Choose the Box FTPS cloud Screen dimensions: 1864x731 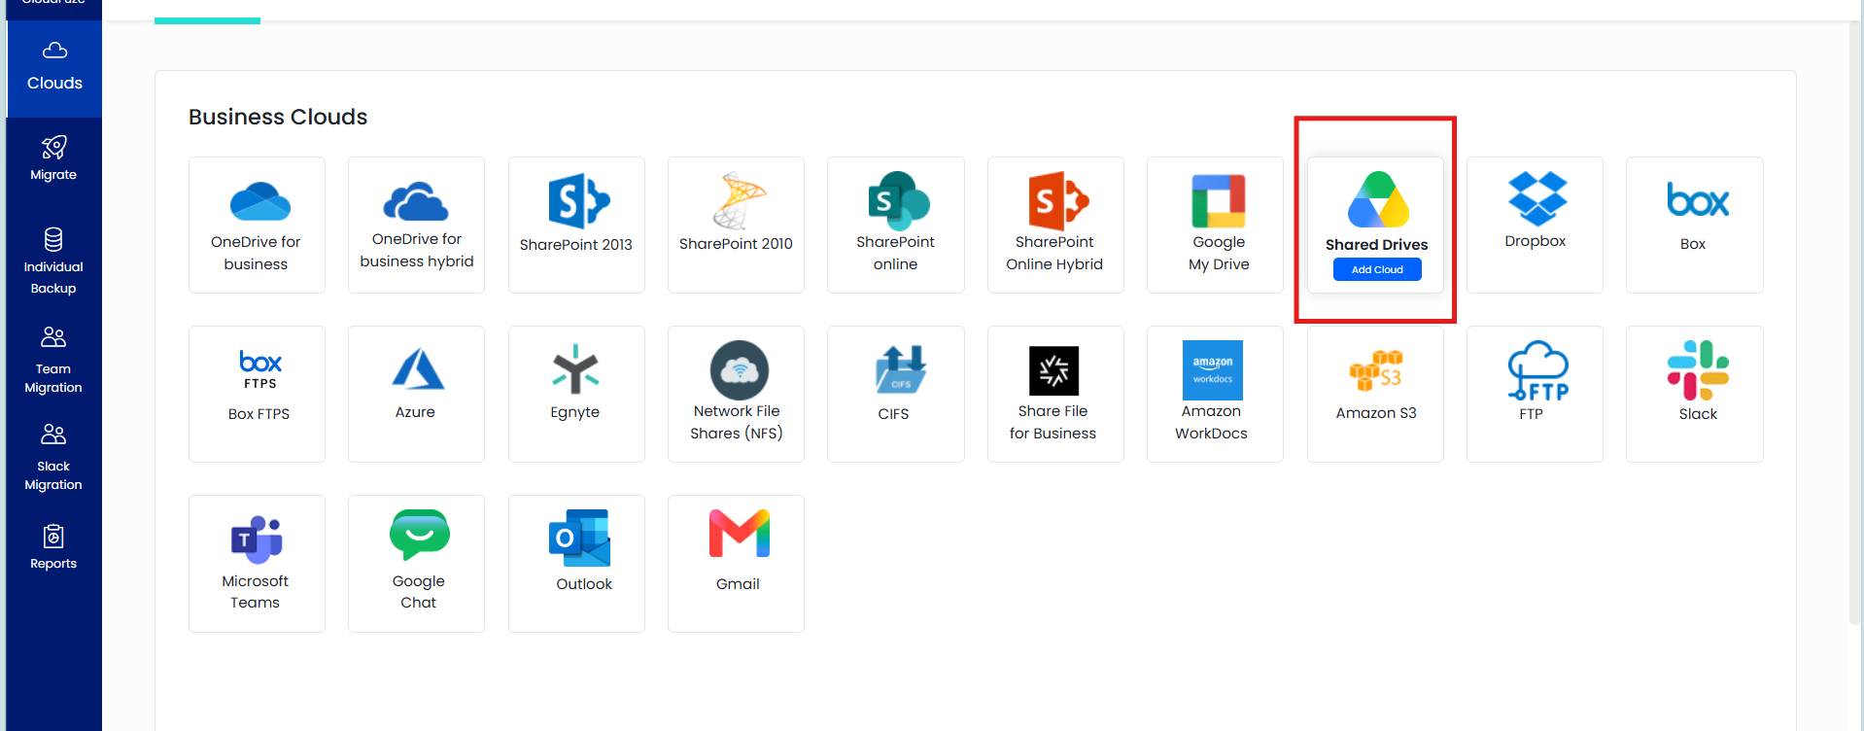point(257,394)
